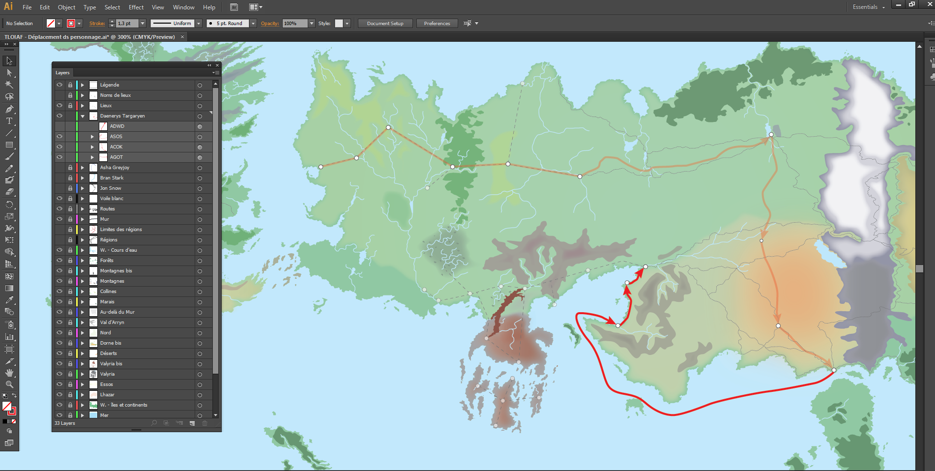Screen dimensions: 935x471
Task: Click the Document Setup button
Action: (x=385, y=23)
